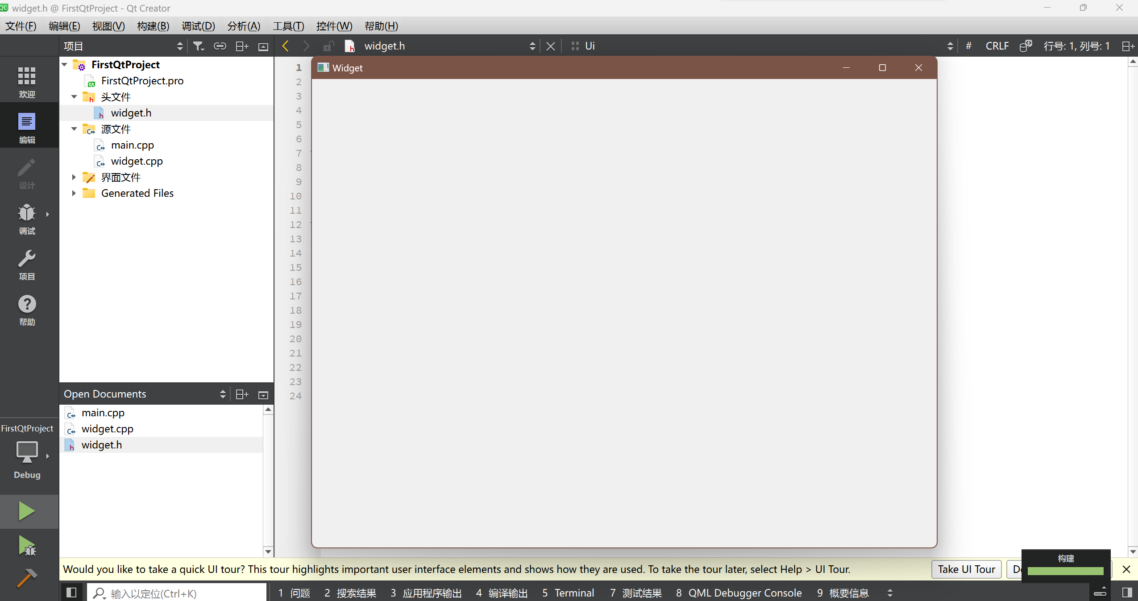Split the editor view
1138x601 pixels.
1128,46
